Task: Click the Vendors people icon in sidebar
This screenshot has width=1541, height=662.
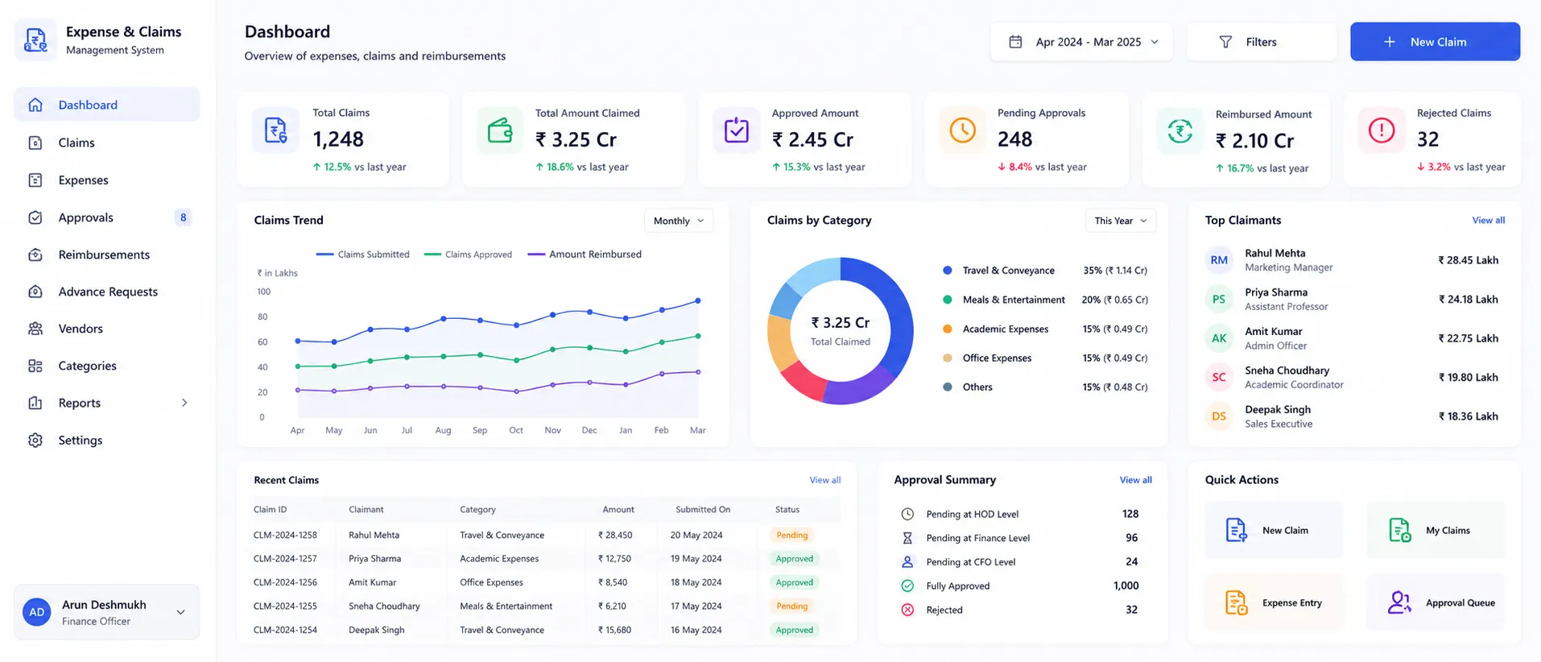Action: point(35,329)
